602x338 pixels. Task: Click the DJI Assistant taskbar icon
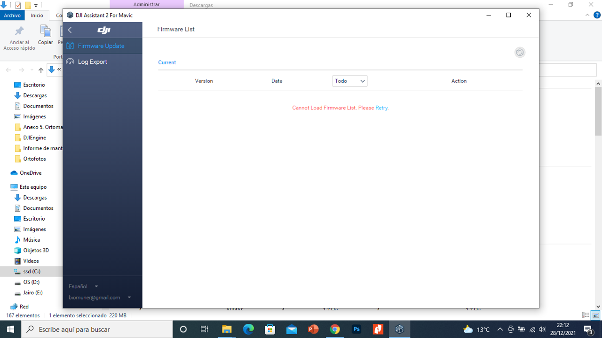400,329
